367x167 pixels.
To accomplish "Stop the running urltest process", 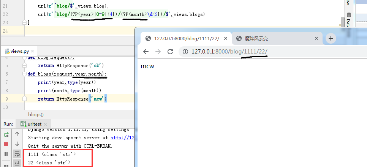I will [6, 144].
